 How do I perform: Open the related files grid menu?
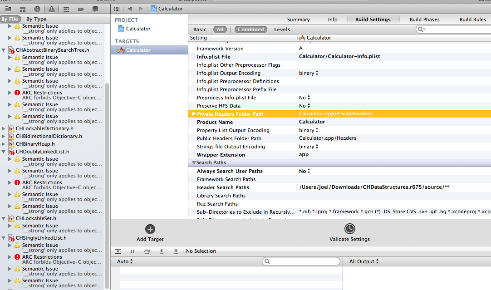[117, 9]
